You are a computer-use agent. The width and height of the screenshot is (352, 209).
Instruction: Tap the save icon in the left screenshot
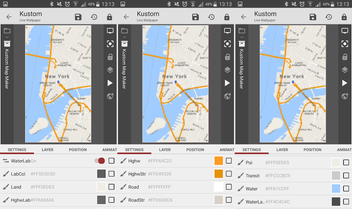[x=78, y=17]
